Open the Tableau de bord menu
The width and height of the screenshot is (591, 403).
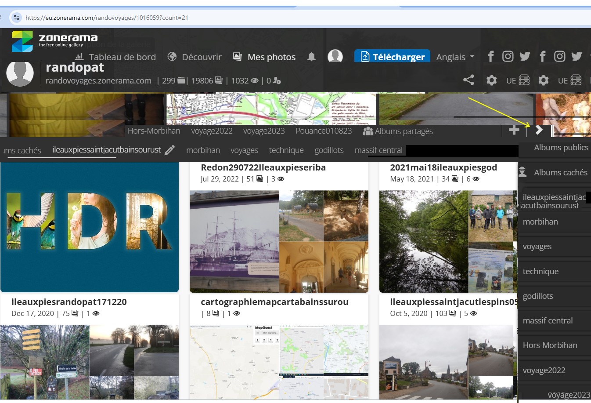[115, 57]
